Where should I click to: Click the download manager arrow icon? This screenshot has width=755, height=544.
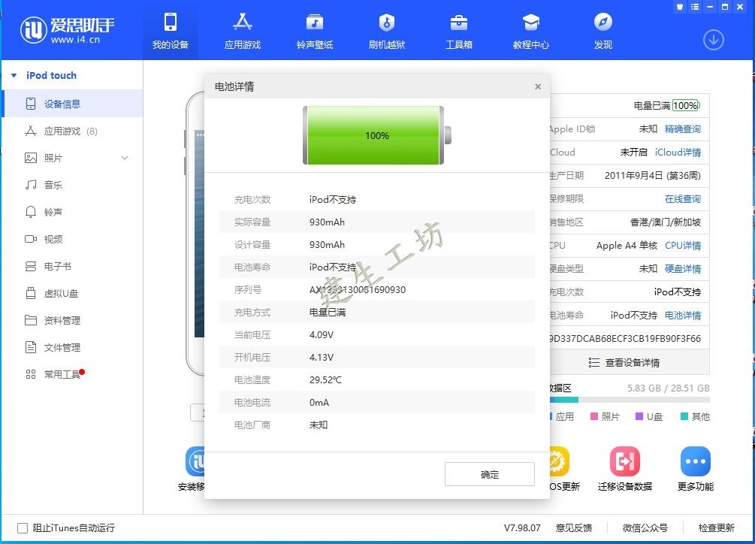(x=713, y=40)
